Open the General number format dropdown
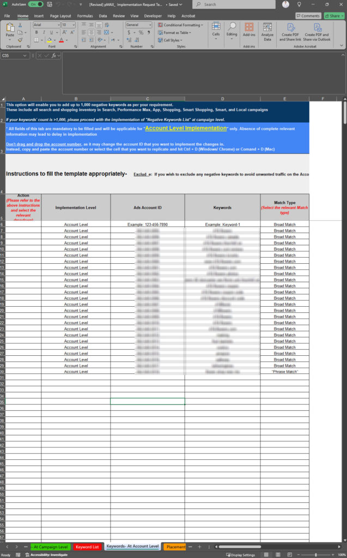Viewport: 347px width, 558px height. pos(138,25)
